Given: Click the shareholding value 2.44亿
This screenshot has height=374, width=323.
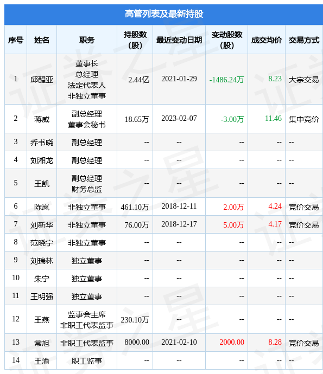Looking at the screenshot, I should [139, 80].
